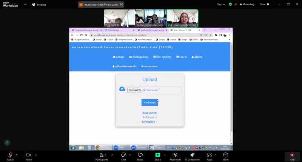Click the Sign in link
This screenshot has height=162, width=302.
(x=221, y=4)
